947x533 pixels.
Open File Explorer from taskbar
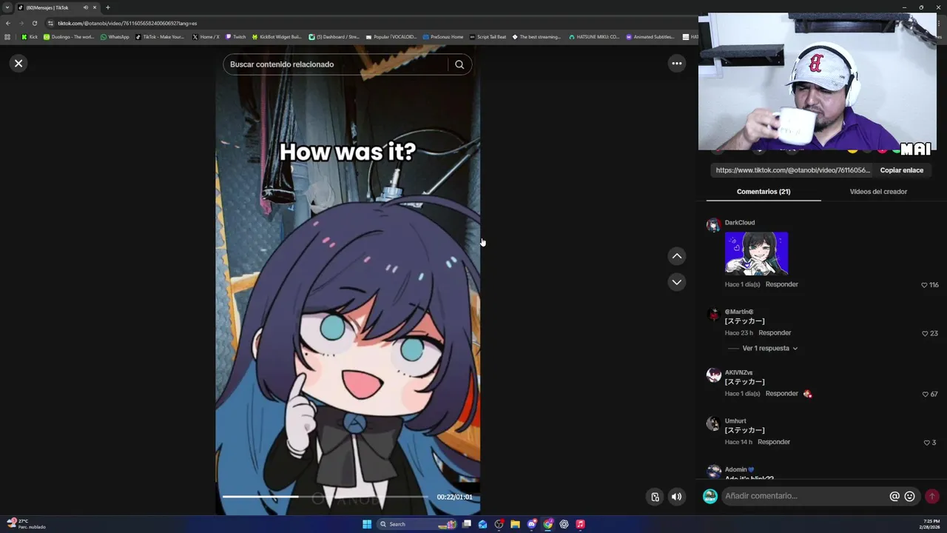[515, 524]
